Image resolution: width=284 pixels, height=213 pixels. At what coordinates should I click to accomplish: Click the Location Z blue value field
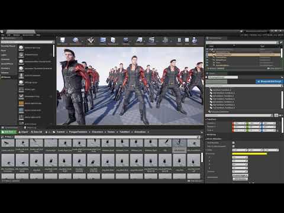pos(269,123)
